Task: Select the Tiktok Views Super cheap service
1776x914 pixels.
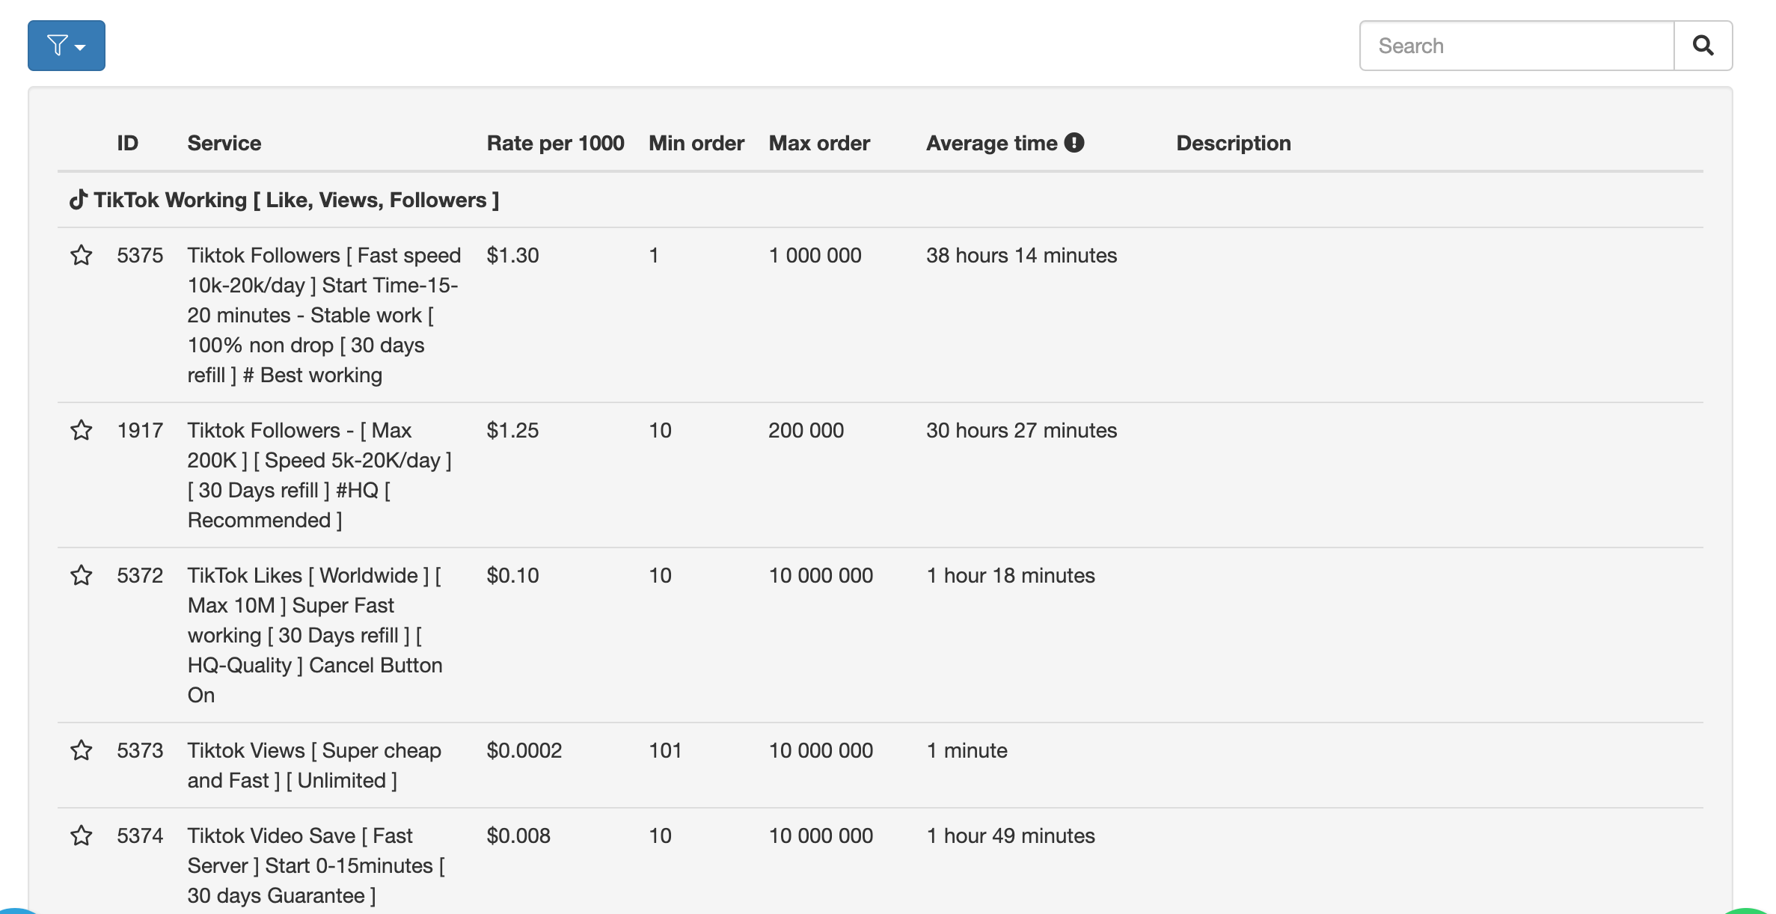Action: (314, 765)
